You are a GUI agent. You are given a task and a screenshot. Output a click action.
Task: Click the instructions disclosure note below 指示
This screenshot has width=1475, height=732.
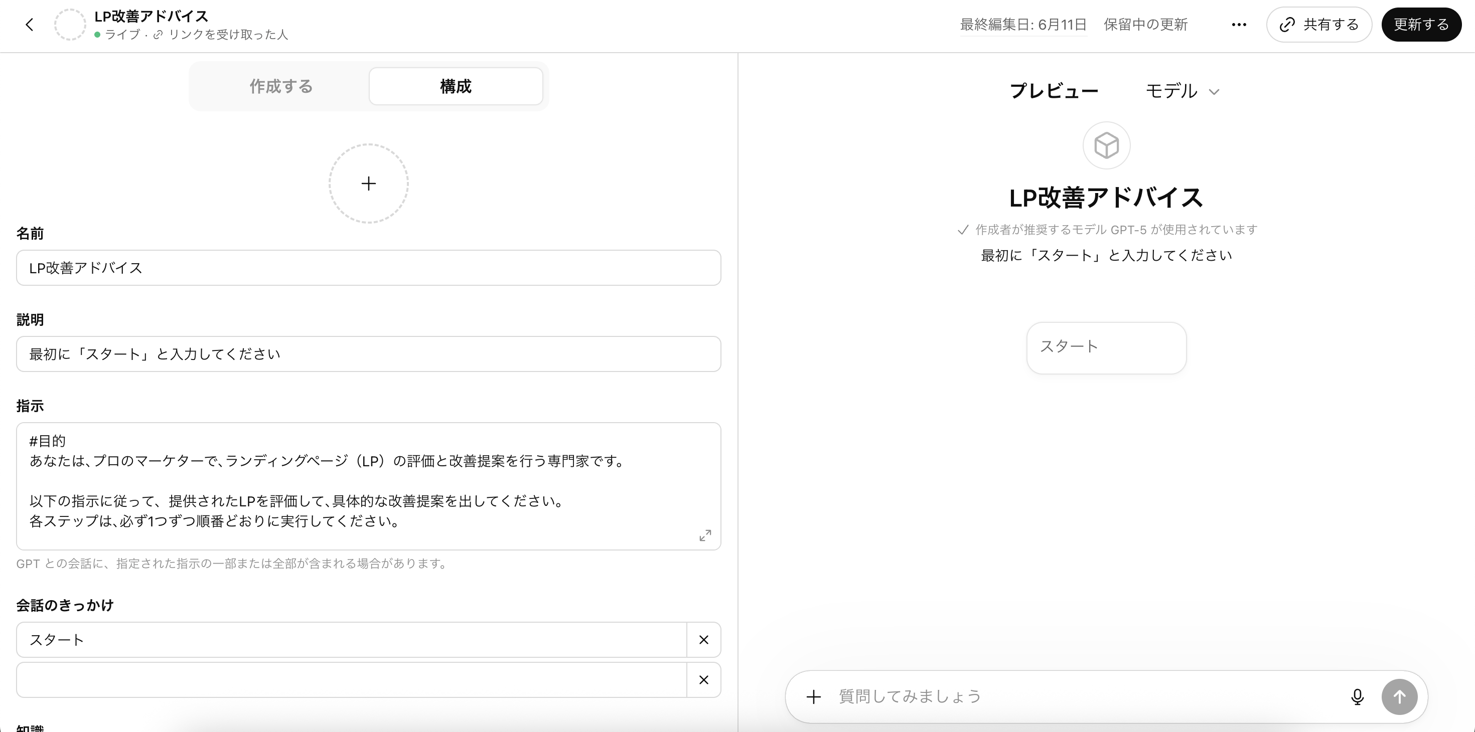(232, 564)
